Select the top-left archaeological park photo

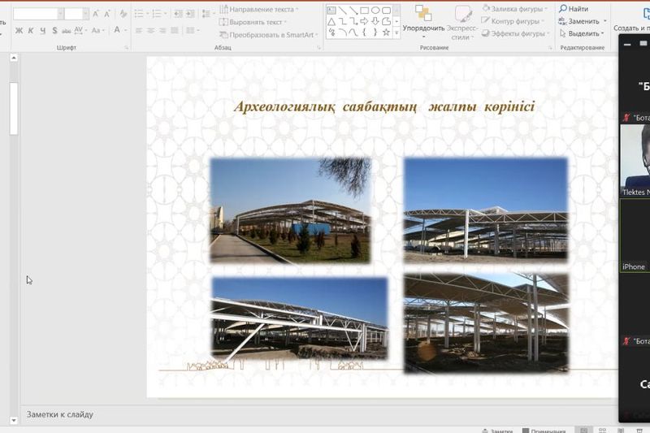(290, 210)
